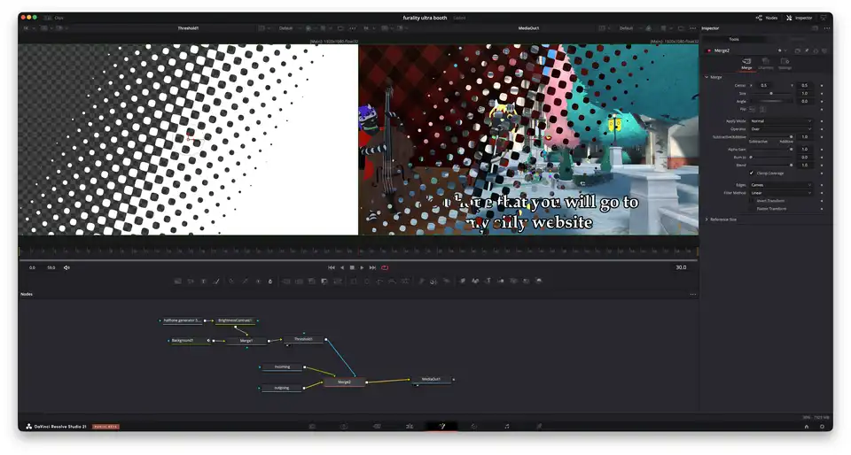Toggle the Nodes panel button

(766, 18)
